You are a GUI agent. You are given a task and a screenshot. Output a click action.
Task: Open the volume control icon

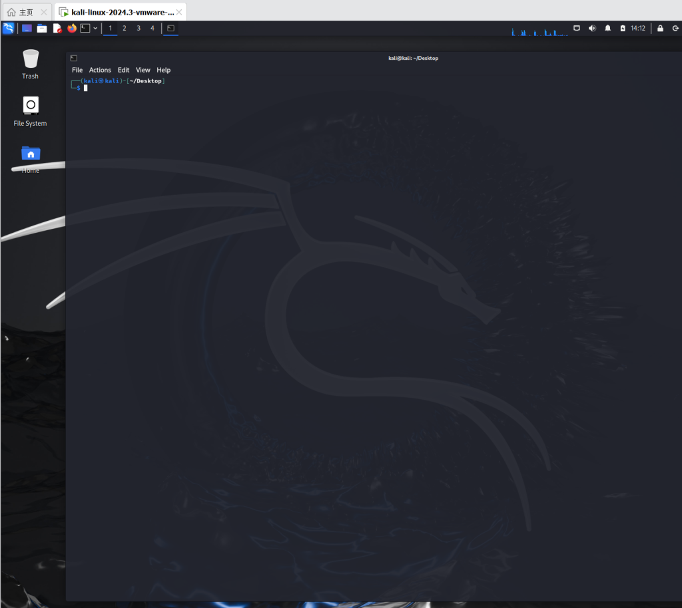click(x=592, y=28)
